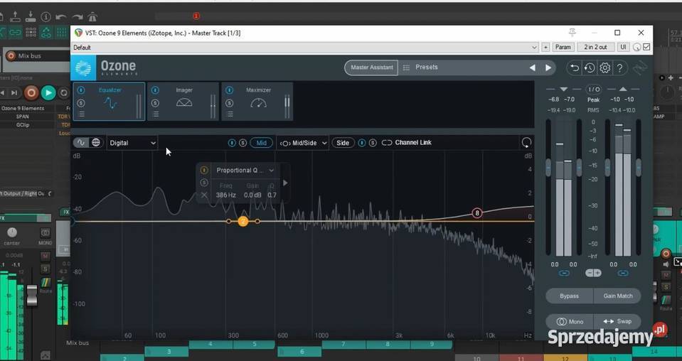682x361 pixels.
Task: Toggle band 2 power in popup
Action: click(x=203, y=171)
